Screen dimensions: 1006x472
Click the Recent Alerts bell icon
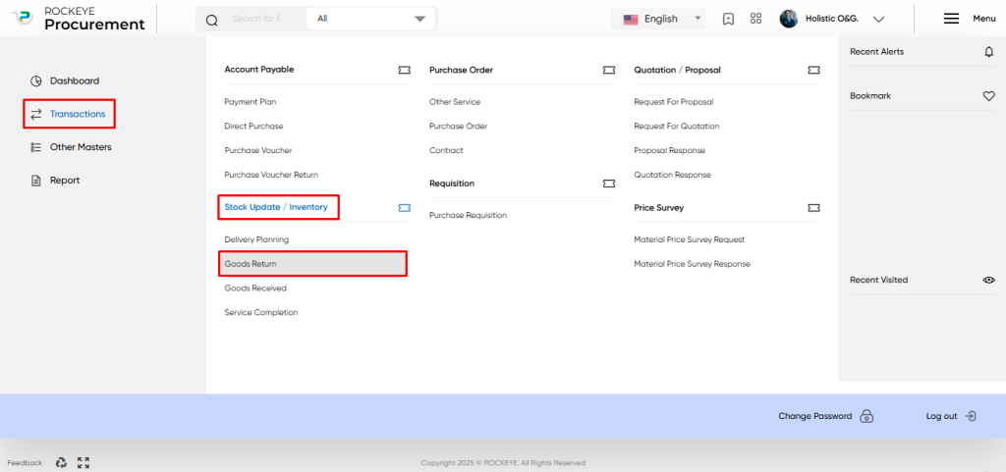point(988,52)
